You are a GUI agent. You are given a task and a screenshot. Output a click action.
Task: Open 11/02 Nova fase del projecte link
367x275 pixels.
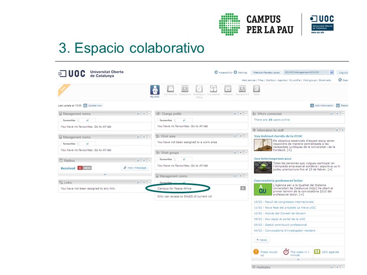(x=285, y=208)
